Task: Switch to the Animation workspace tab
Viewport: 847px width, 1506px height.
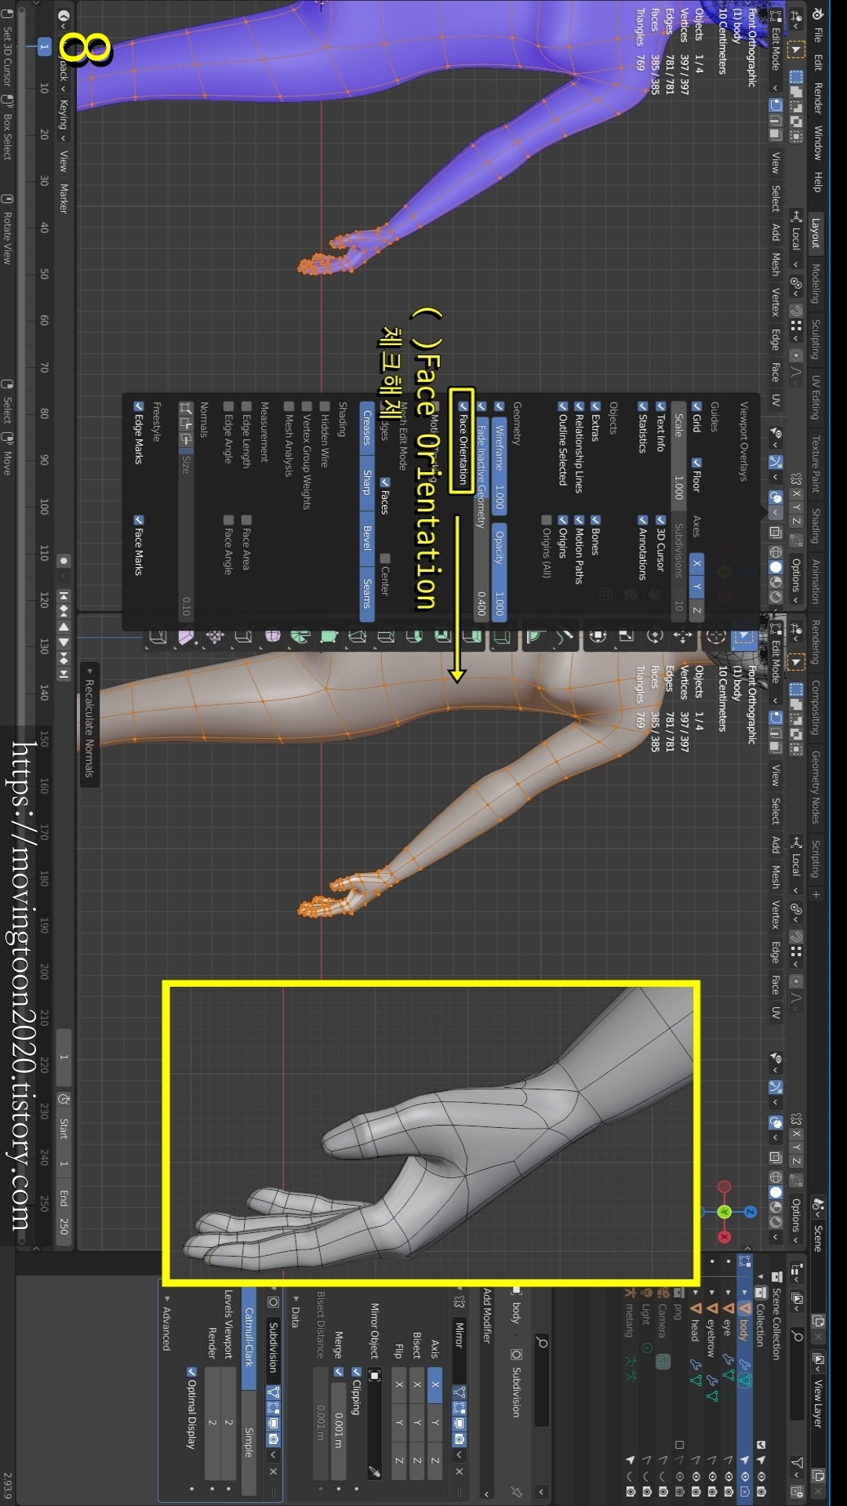Action: [816, 580]
